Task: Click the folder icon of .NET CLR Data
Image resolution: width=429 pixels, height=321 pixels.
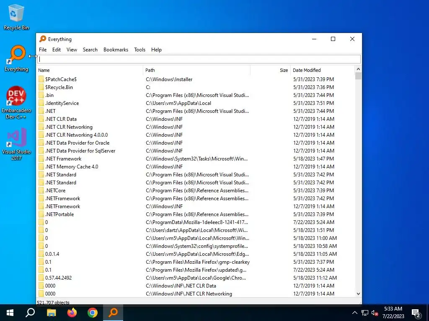Action: (41, 119)
